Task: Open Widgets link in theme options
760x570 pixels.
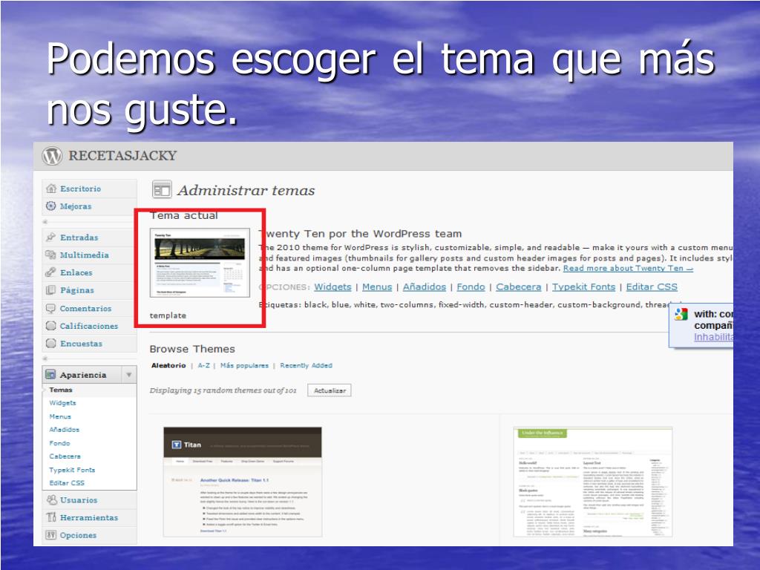Action: [x=332, y=287]
